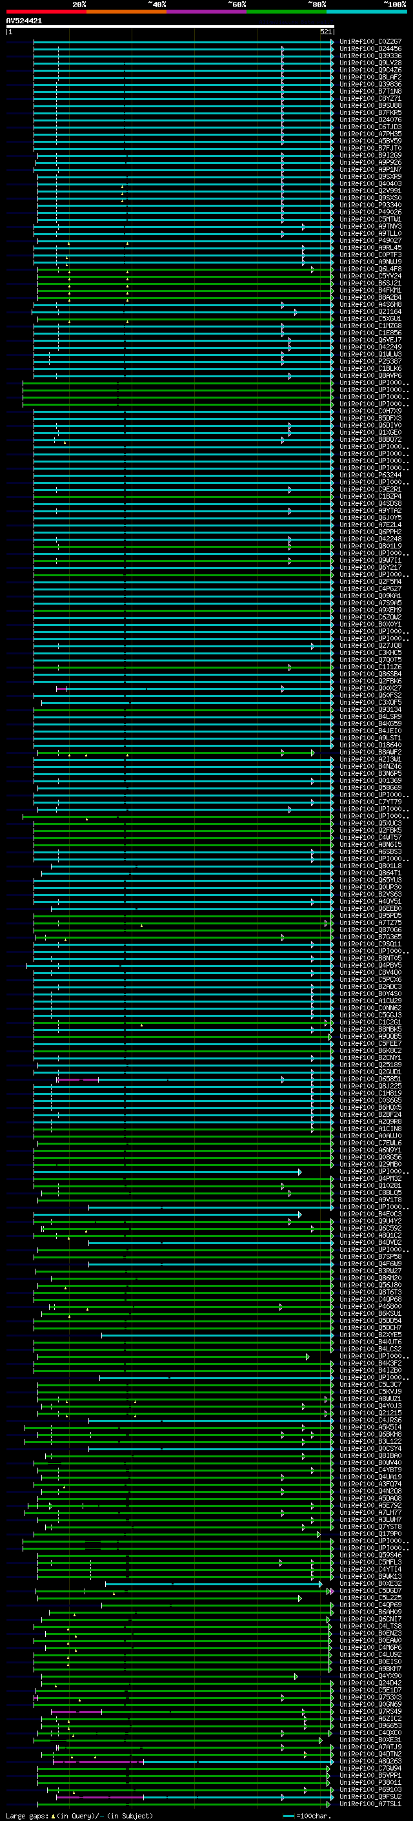The width and height of the screenshot is (413, 1821).
Task: Open hit UniRef100_Q9LV28
Action: click(x=370, y=63)
